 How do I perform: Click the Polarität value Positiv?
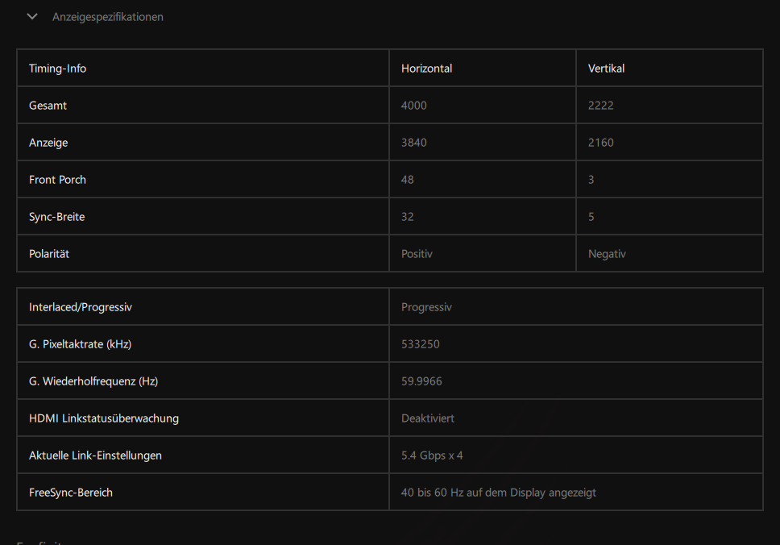(x=417, y=254)
